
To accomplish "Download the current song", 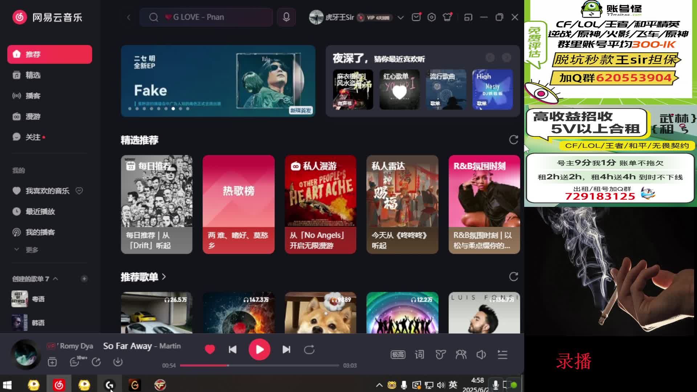I will click(118, 362).
